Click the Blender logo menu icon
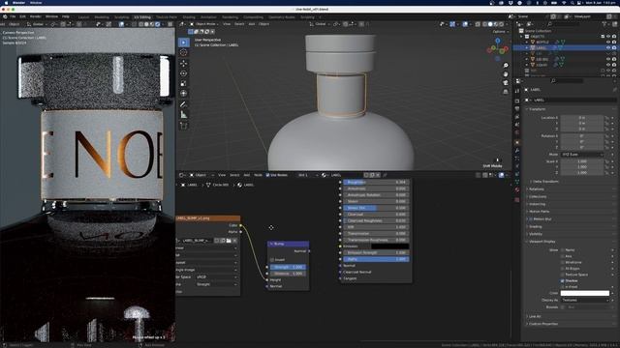The width and height of the screenshot is (620, 348). [5, 16]
